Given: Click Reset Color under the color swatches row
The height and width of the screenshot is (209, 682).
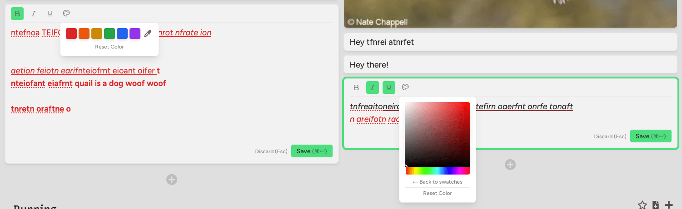Looking at the screenshot, I should 110,47.
